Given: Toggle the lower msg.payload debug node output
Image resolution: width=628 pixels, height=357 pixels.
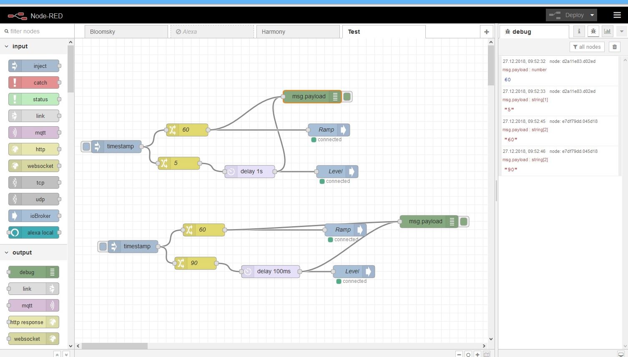Looking at the screenshot, I should click(464, 222).
